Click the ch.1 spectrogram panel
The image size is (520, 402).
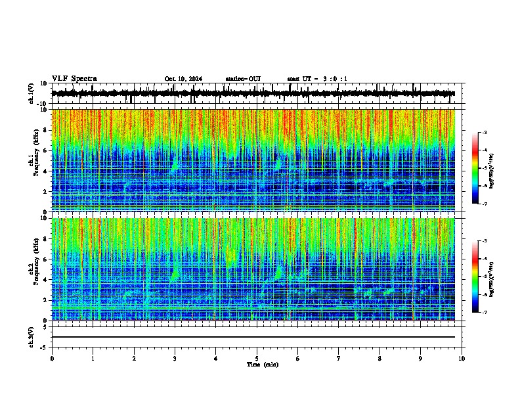[253, 160]
